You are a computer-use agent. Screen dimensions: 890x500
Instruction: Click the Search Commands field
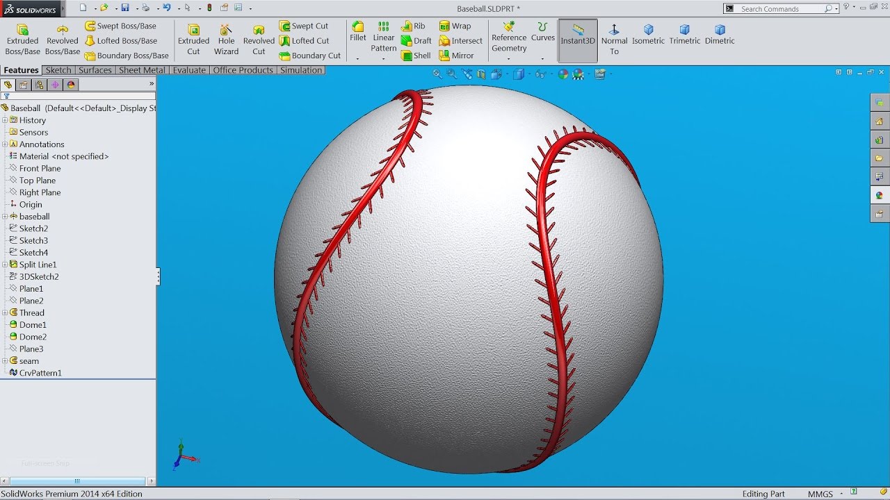coord(781,8)
